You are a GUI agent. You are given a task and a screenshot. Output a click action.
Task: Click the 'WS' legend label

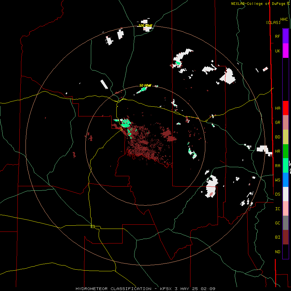[x=277, y=180]
